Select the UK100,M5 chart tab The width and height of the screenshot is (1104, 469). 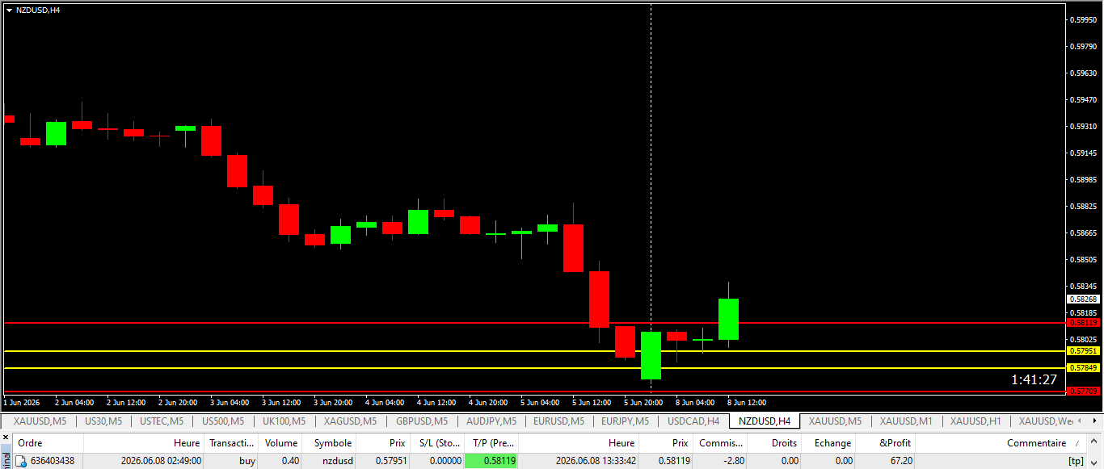pyautogui.click(x=284, y=421)
